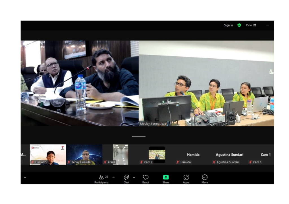Click muted mic icon on Hamida
The width and height of the screenshot is (289, 204).
pyautogui.click(x=178, y=162)
